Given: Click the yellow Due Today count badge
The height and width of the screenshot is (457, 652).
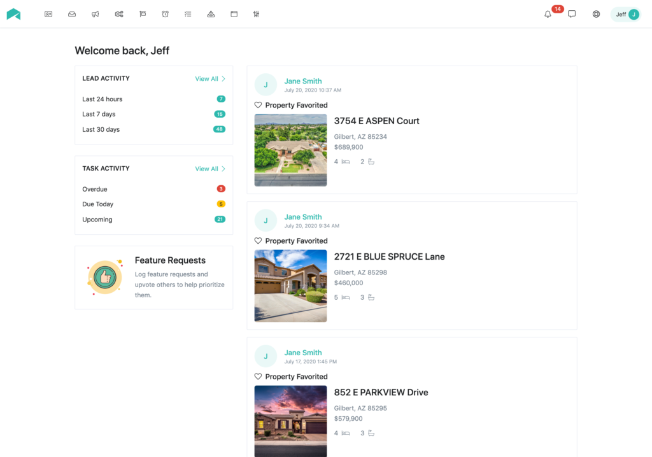Looking at the screenshot, I should click(221, 204).
